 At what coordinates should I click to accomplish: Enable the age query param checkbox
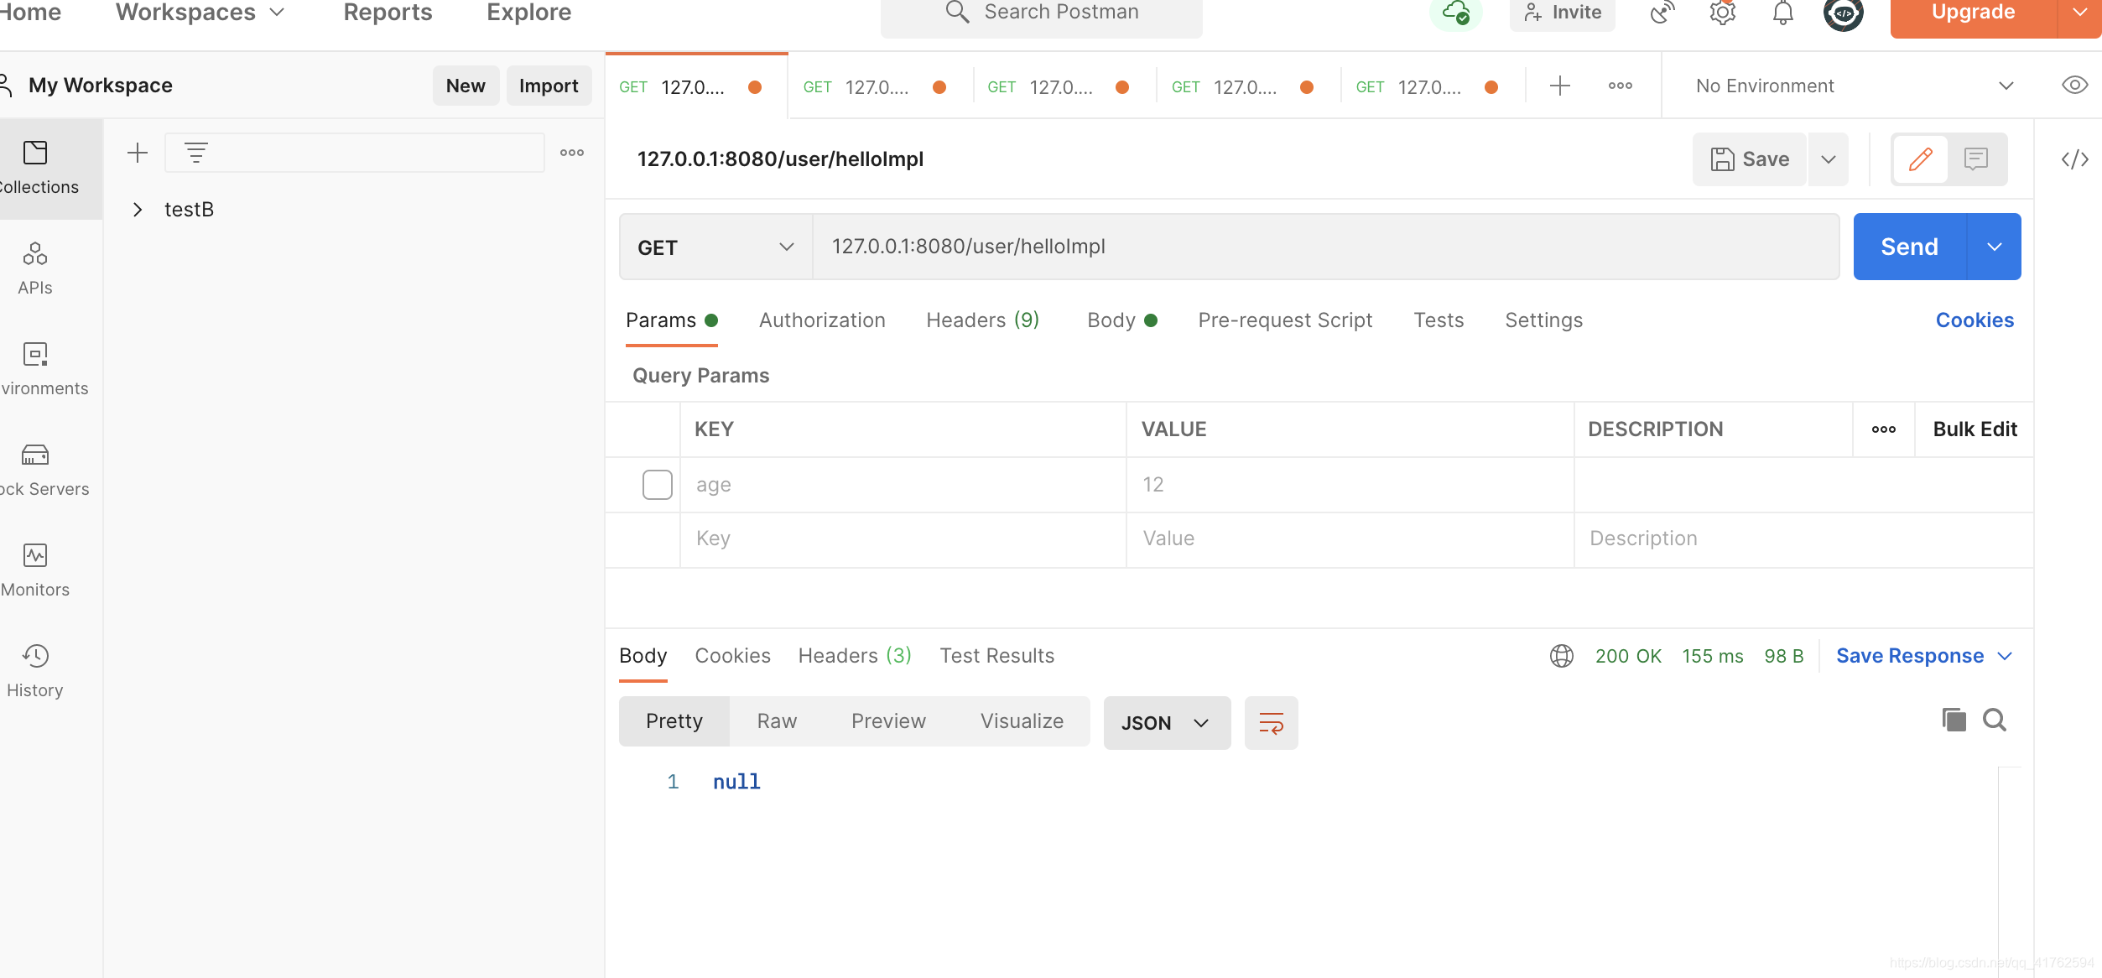(x=657, y=485)
